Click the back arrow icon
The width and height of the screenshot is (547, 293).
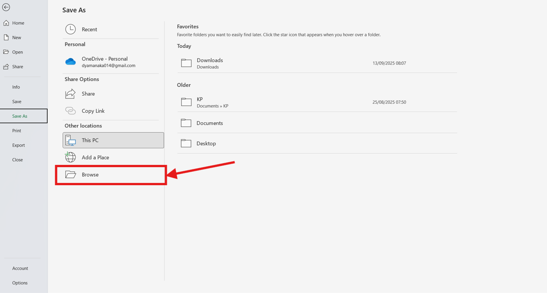pyautogui.click(x=6, y=7)
